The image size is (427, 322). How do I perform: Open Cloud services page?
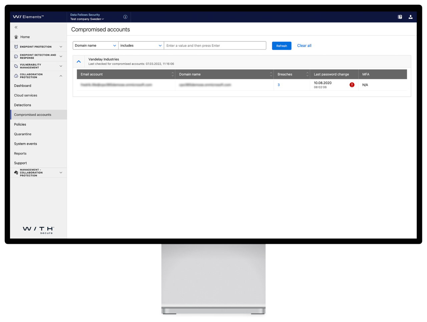(x=26, y=95)
